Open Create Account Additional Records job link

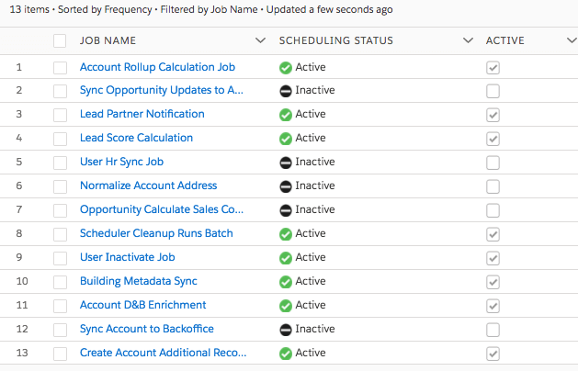(x=163, y=354)
